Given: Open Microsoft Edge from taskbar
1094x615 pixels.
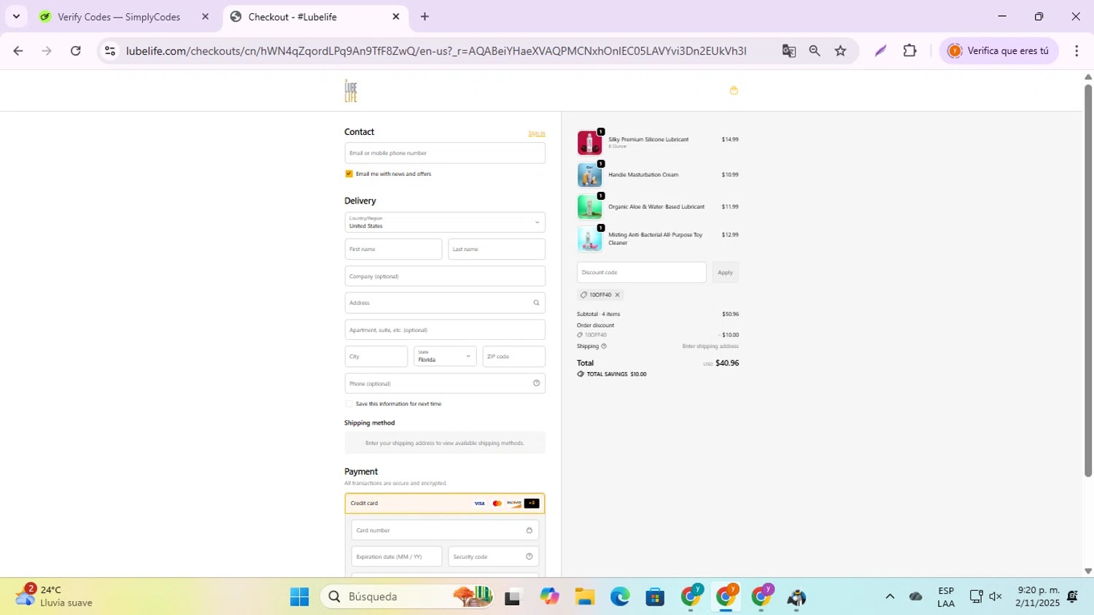Looking at the screenshot, I should pyautogui.click(x=620, y=597).
